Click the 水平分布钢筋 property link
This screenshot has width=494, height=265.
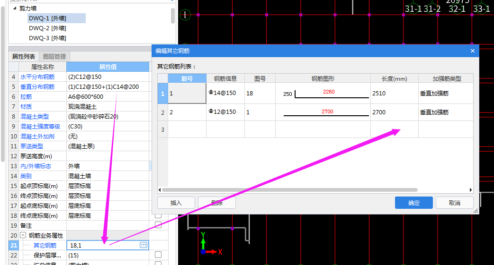(37, 77)
